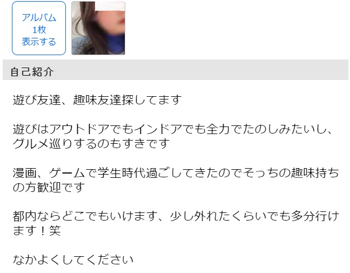Click the line グルメ巡りするのもすきです

91,143
